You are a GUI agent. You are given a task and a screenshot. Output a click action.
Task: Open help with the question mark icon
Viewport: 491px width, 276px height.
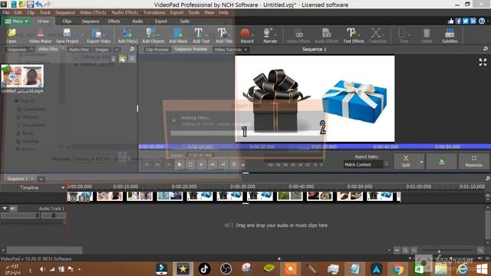point(482,21)
